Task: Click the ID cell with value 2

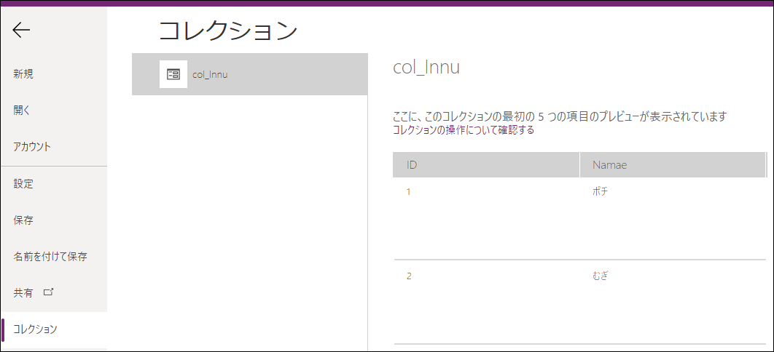Action: pyautogui.click(x=409, y=276)
